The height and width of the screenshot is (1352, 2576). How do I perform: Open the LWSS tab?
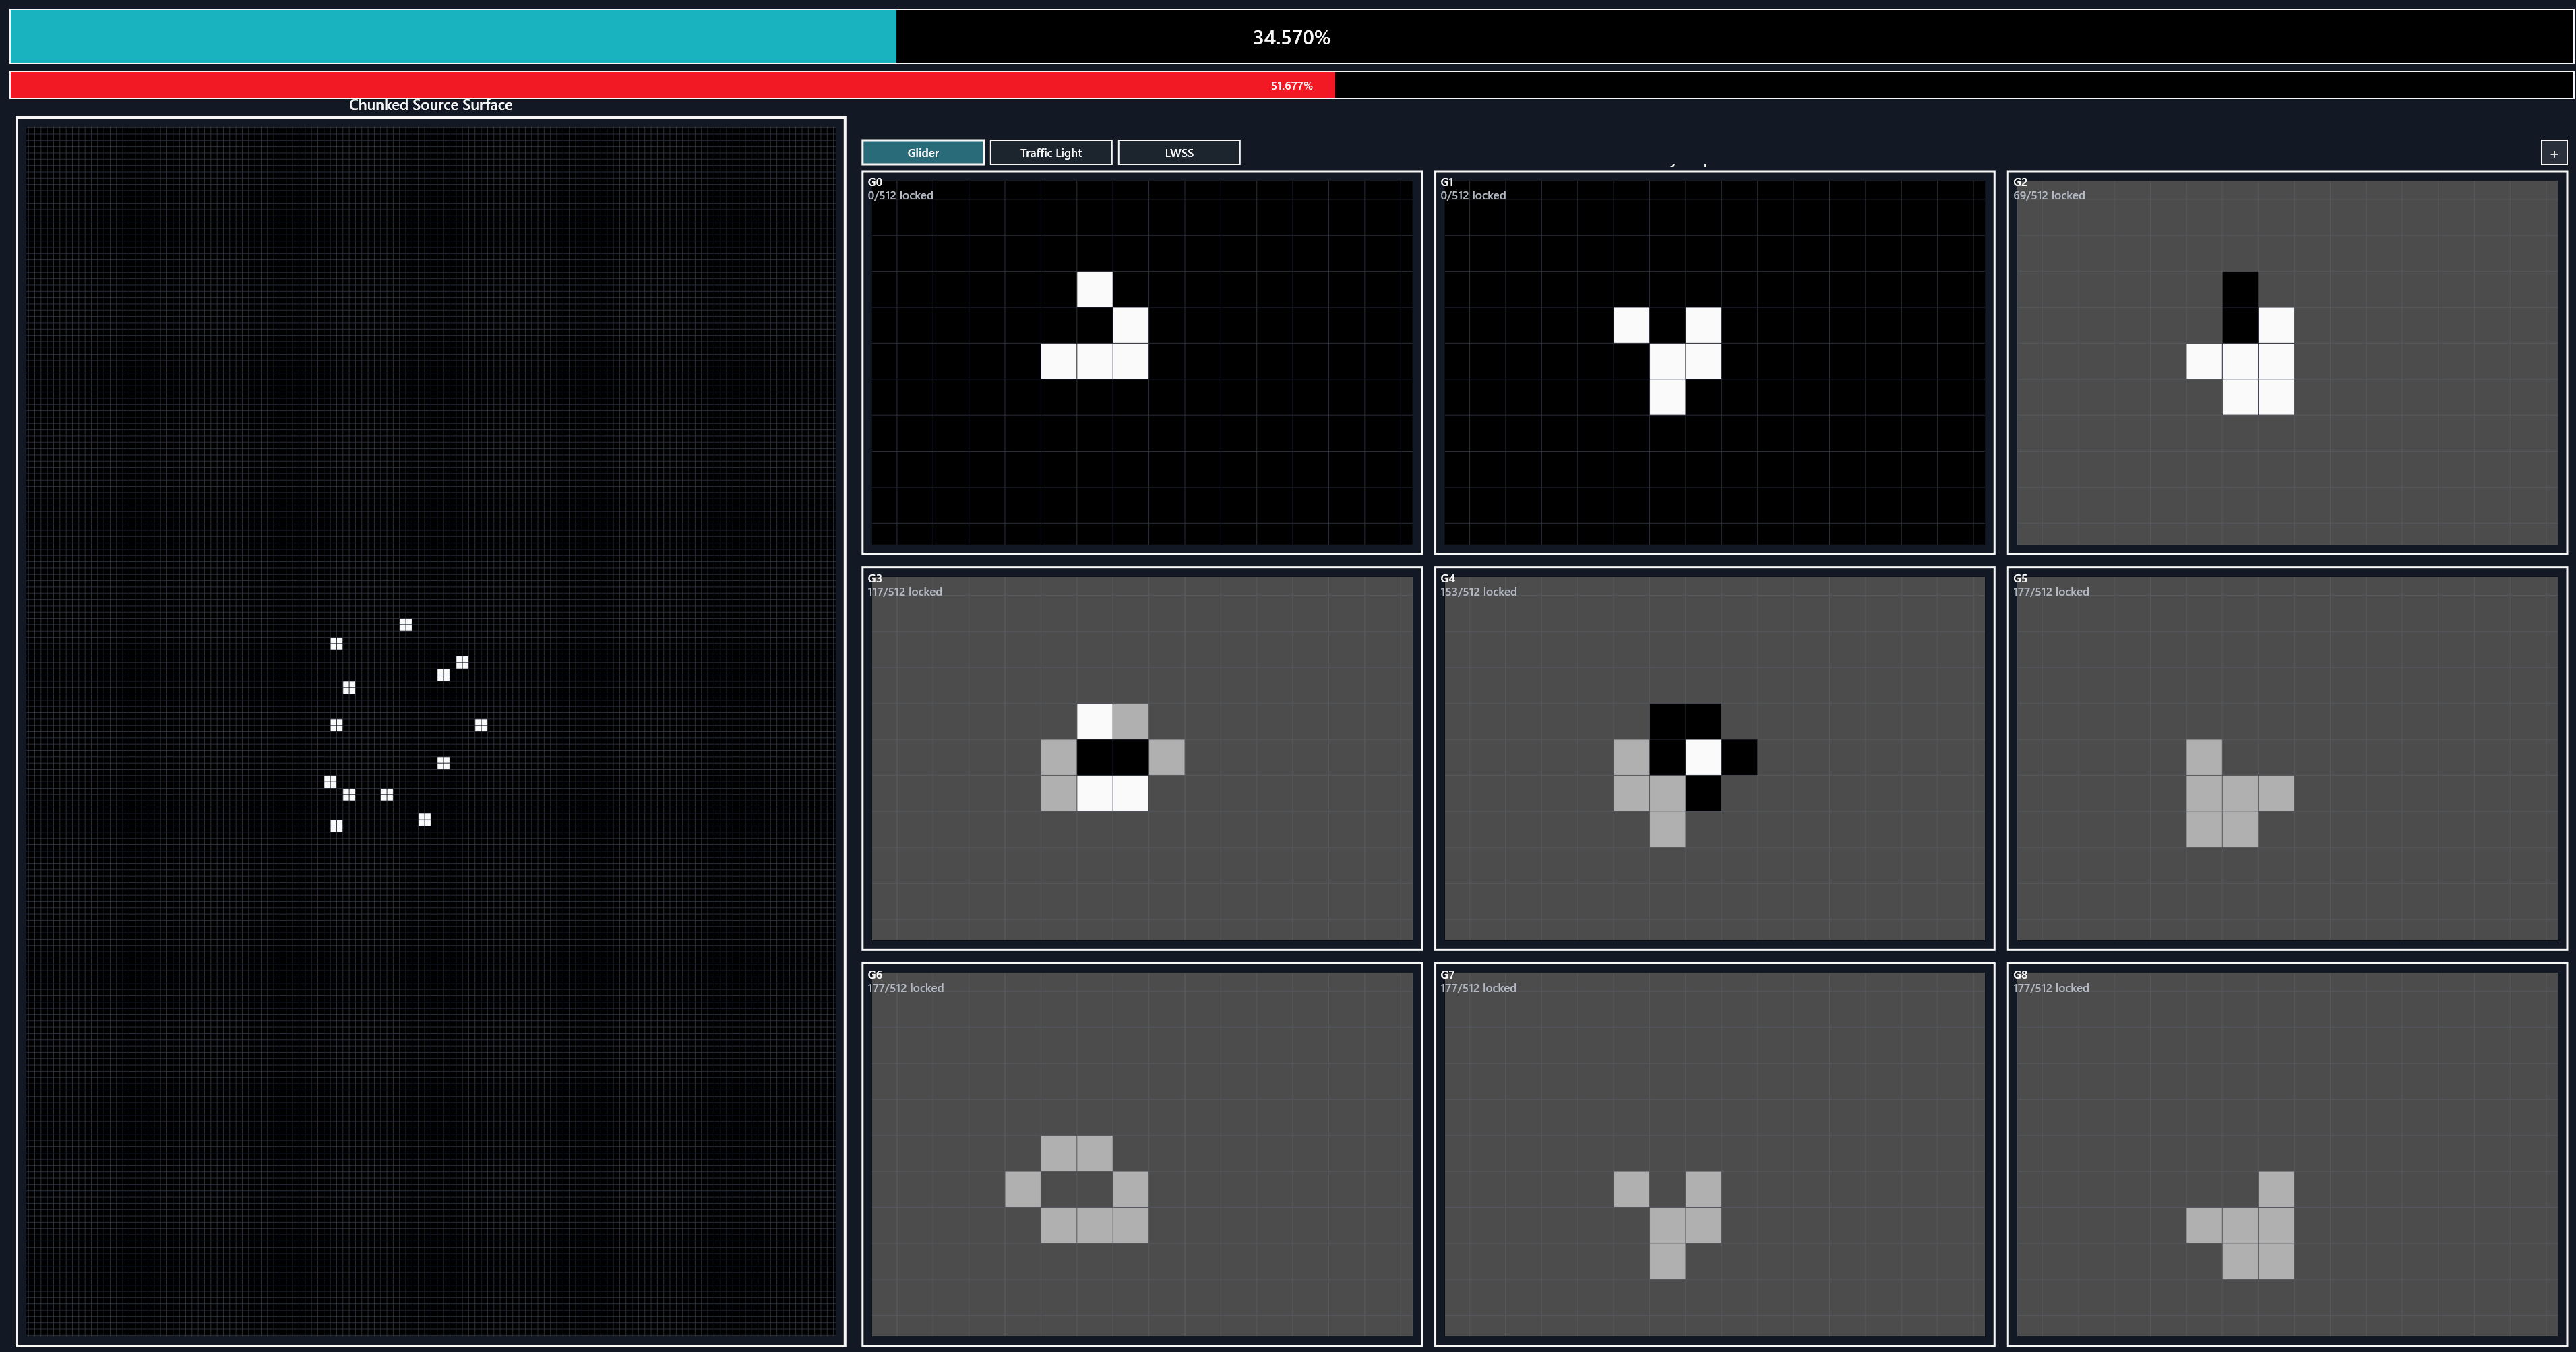tap(1178, 152)
